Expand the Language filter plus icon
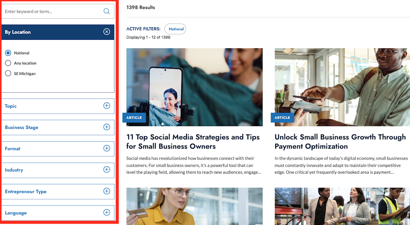410x225 pixels. pyautogui.click(x=107, y=212)
